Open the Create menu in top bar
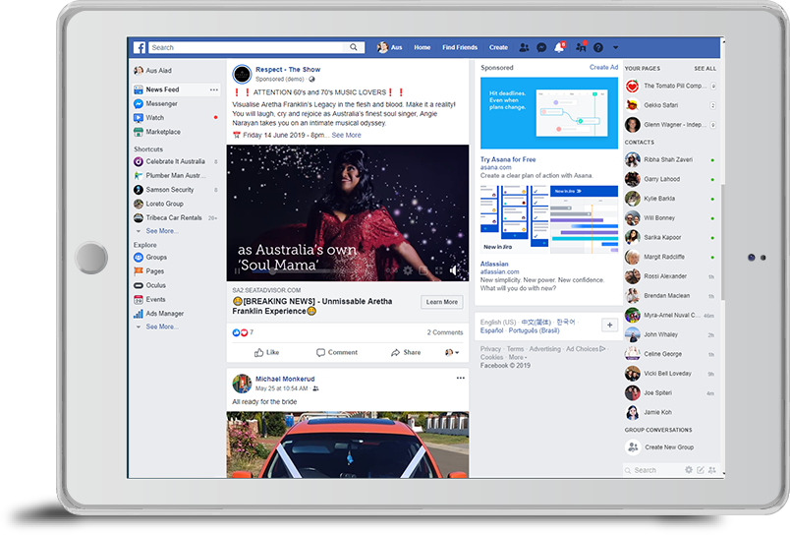The height and width of the screenshot is (535, 790). coord(498,47)
